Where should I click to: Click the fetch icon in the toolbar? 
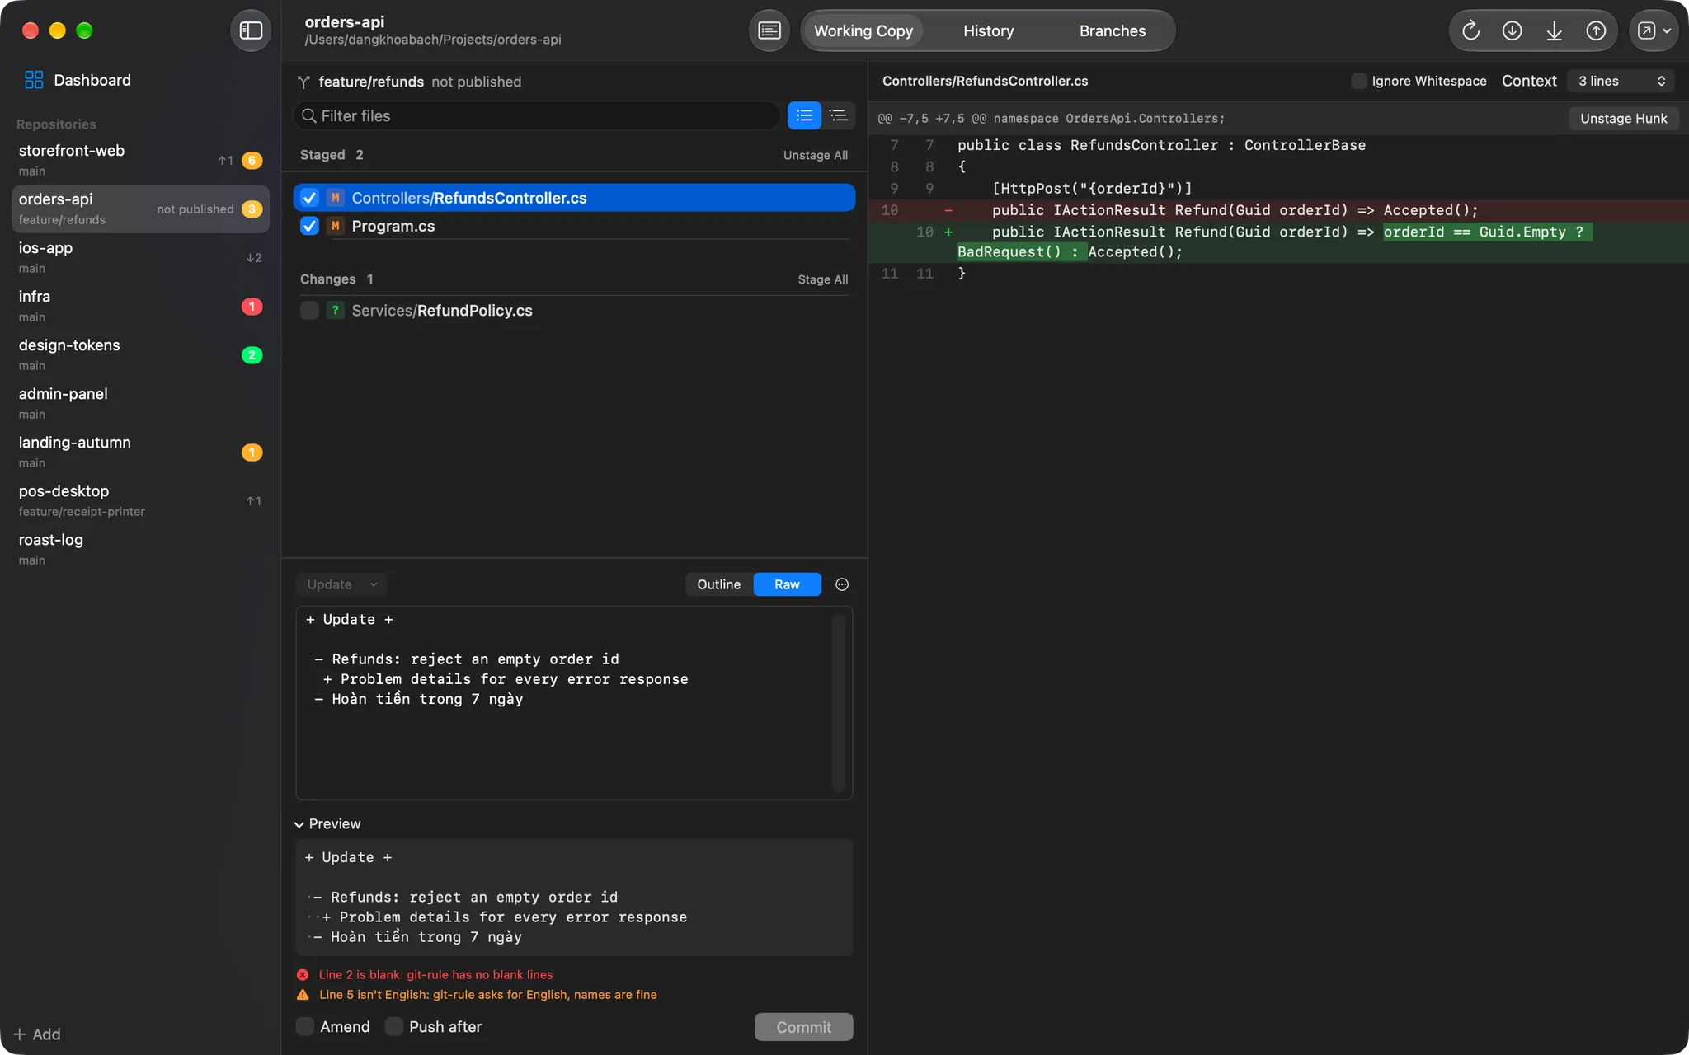1512,30
